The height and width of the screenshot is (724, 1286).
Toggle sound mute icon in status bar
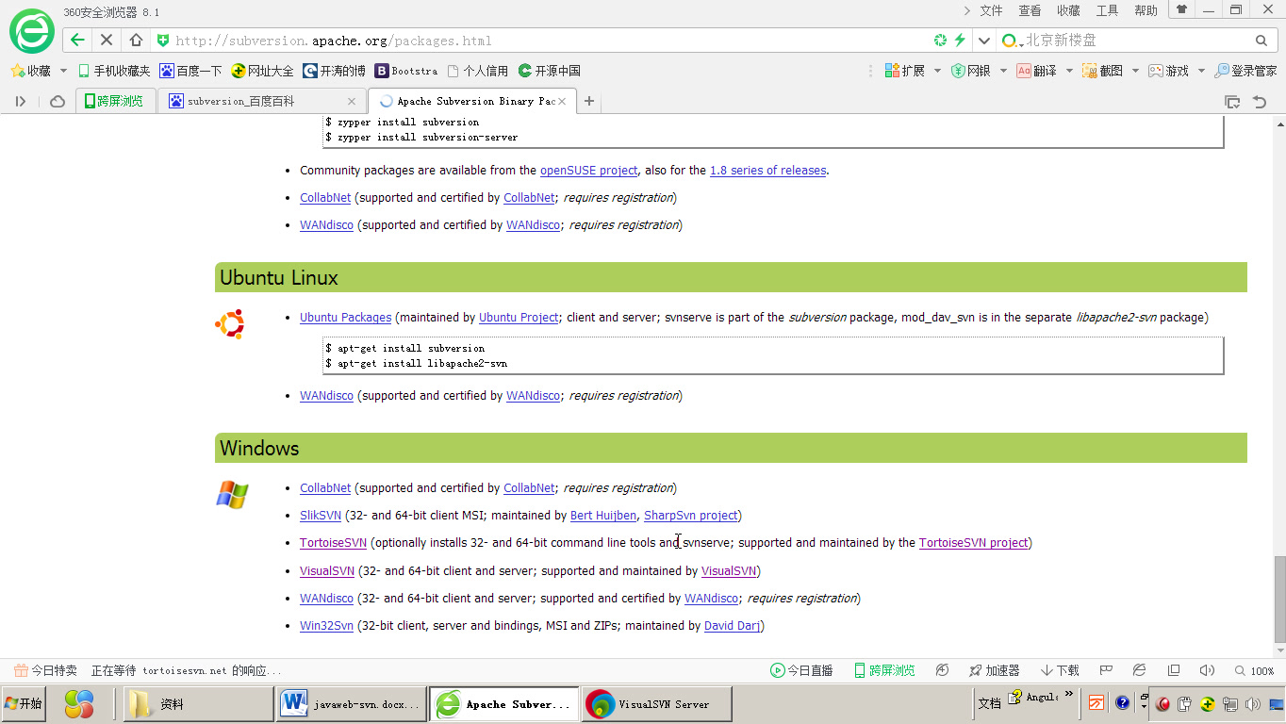click(x=1207, y=670)
